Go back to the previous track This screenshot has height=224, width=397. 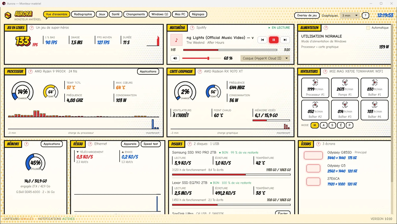click(262, 40)
